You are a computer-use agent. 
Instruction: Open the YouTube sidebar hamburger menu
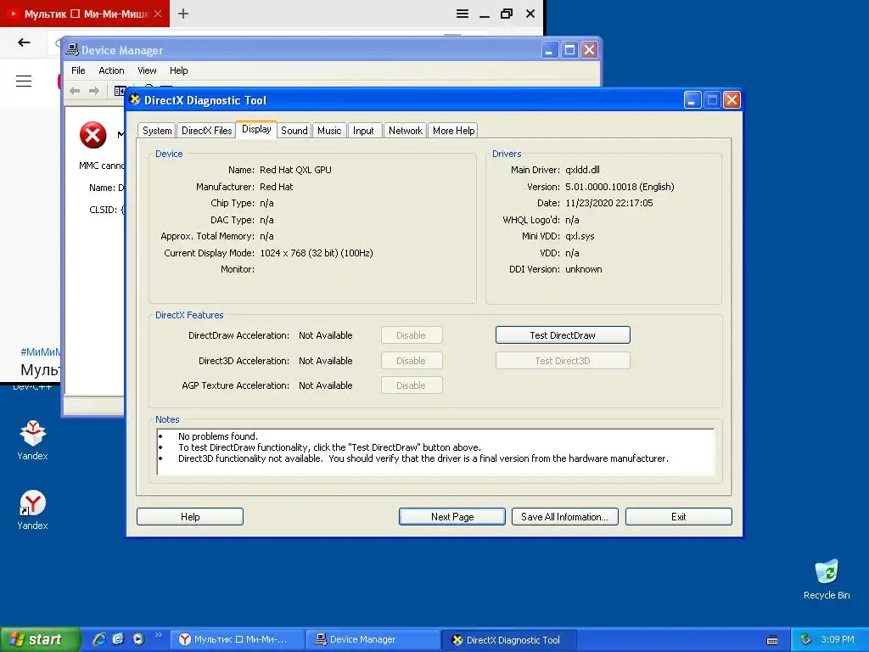(x=24, y=81)
